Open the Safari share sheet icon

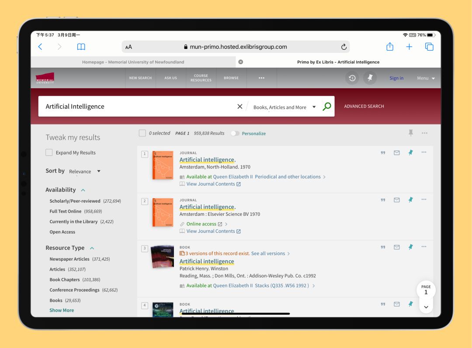(390, 46)
